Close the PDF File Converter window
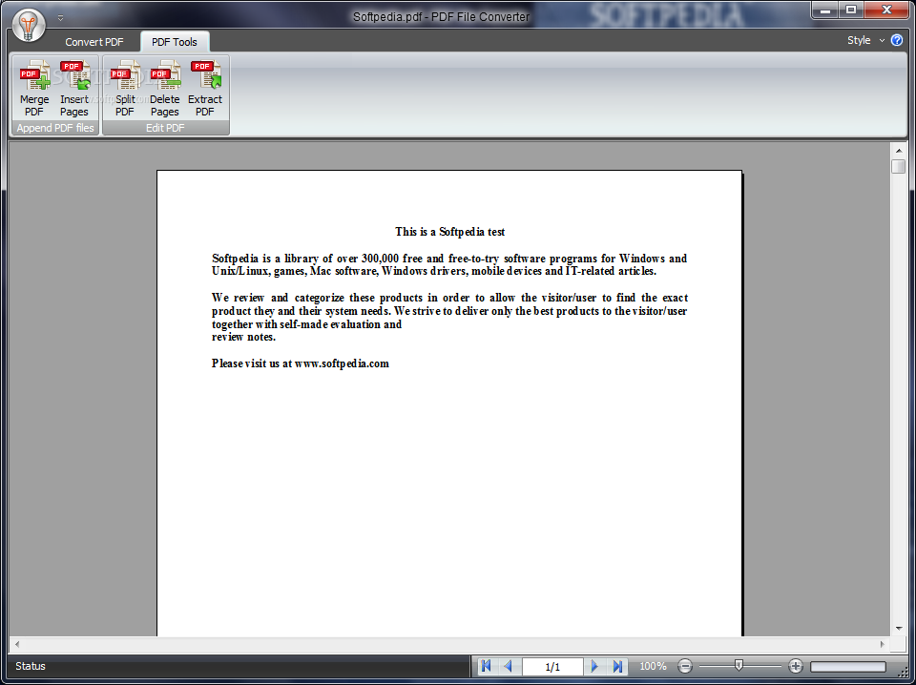The image size is (916, 685). click(886, 10)
